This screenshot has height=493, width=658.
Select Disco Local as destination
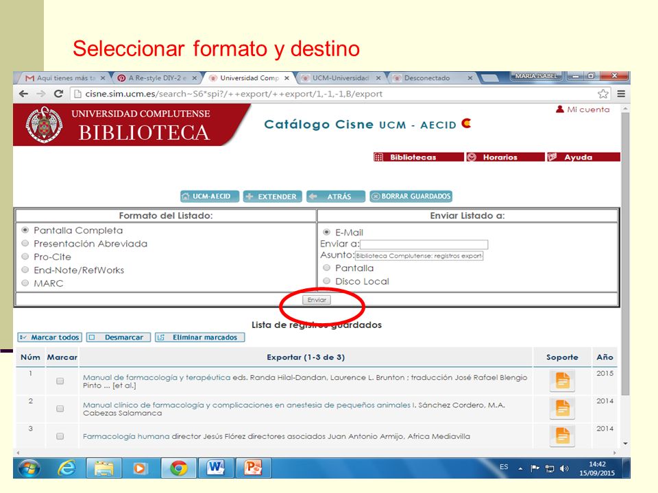(326, 281)
